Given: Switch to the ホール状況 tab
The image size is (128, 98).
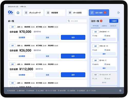Looking at the screenshot, I should tap(77, 13).
